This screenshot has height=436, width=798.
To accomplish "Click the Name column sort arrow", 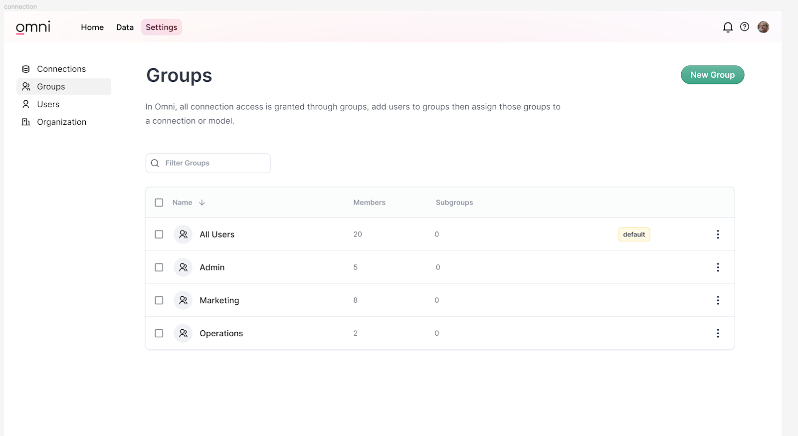I will pos(202,203).
